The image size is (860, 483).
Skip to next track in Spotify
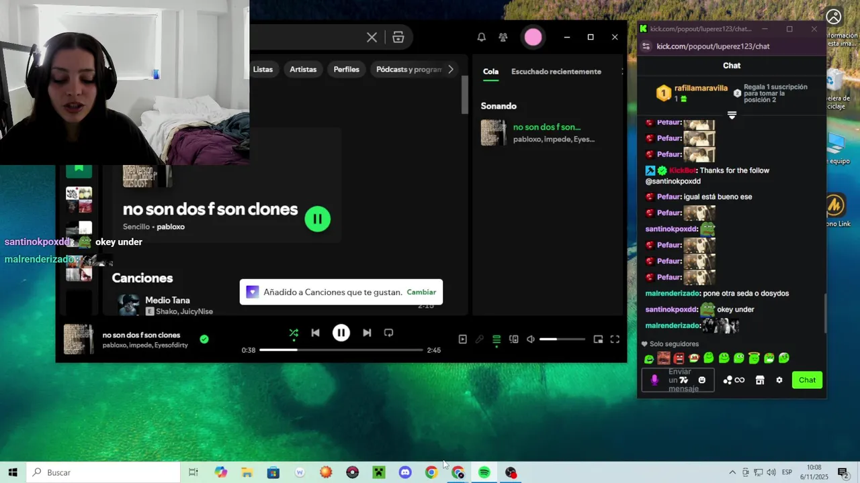click(x=367, y=333)
